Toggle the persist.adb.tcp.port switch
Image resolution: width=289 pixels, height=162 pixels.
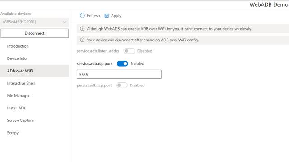click(x=121, y=85)
